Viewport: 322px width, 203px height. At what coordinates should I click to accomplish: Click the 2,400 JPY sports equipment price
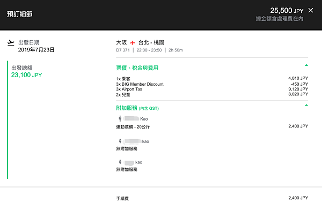pos(298,126)
